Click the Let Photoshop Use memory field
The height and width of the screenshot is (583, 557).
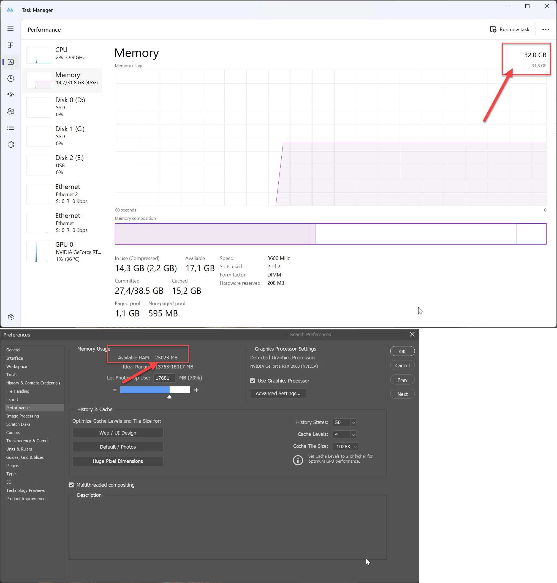(x=164, y=378)
